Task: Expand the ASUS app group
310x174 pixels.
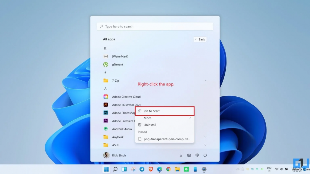Action: coord(205,145)
